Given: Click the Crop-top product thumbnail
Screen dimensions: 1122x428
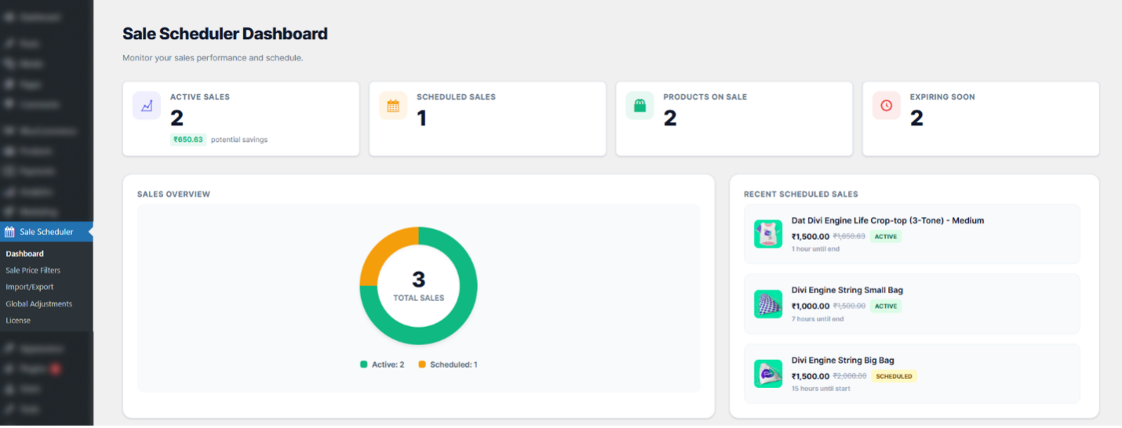Looking at the screenshot, I should (768, 234).
